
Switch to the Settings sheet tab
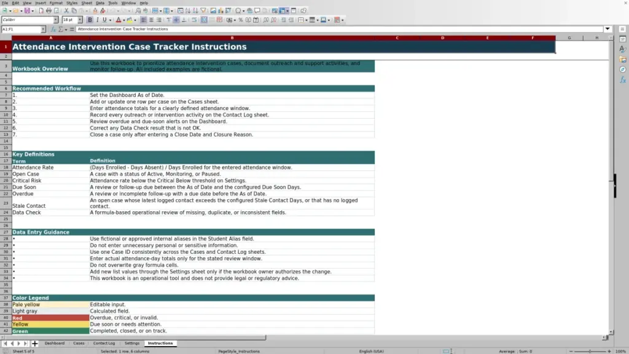click(x=132, y=343)
